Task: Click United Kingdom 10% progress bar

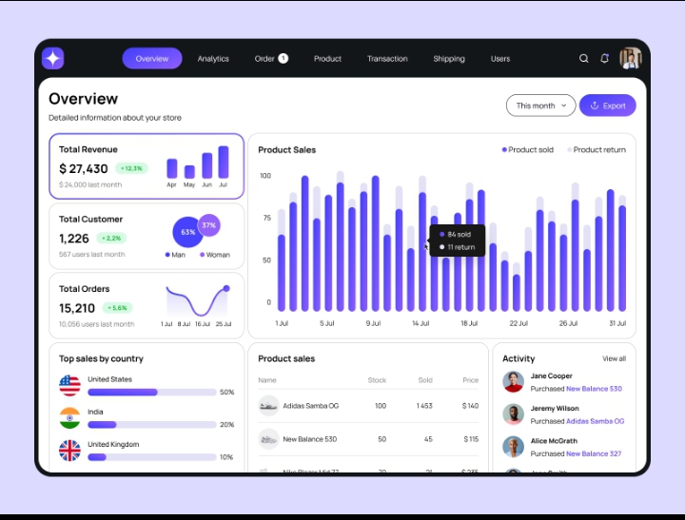Action: coord(152,457)
